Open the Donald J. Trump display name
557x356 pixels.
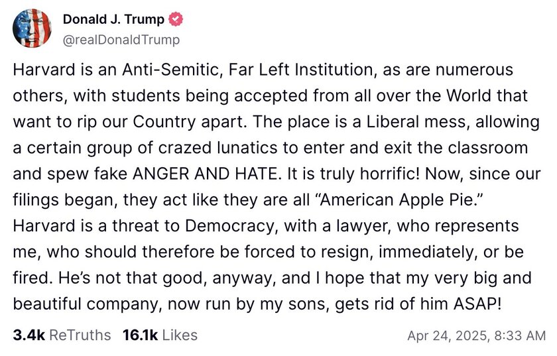point(113,19)
